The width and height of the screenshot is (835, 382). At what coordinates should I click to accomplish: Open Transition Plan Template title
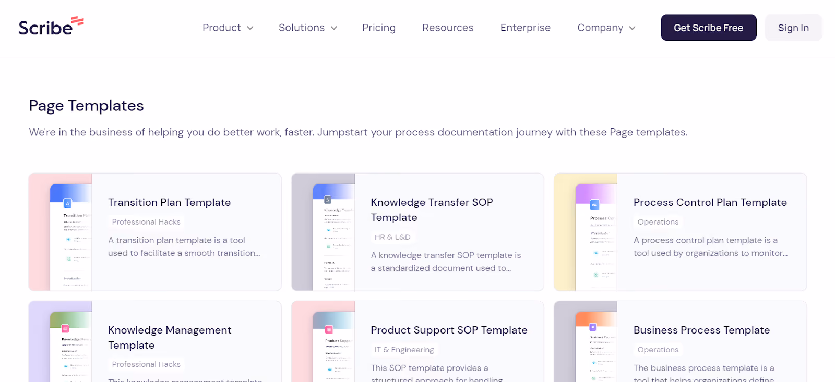pos(170,202)
